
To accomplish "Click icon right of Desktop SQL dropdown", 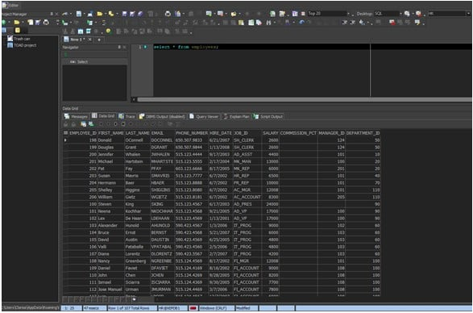I will (x=407, y=14).
